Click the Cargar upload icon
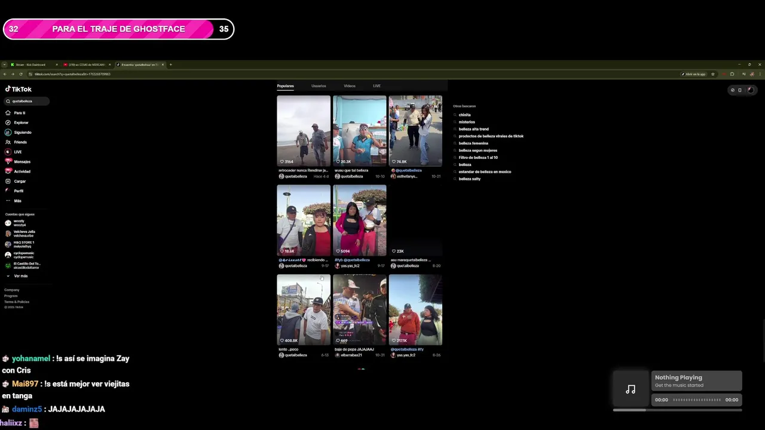Image resolution: width=765 pixels, height=430 pixels. [x=8, y=181]
